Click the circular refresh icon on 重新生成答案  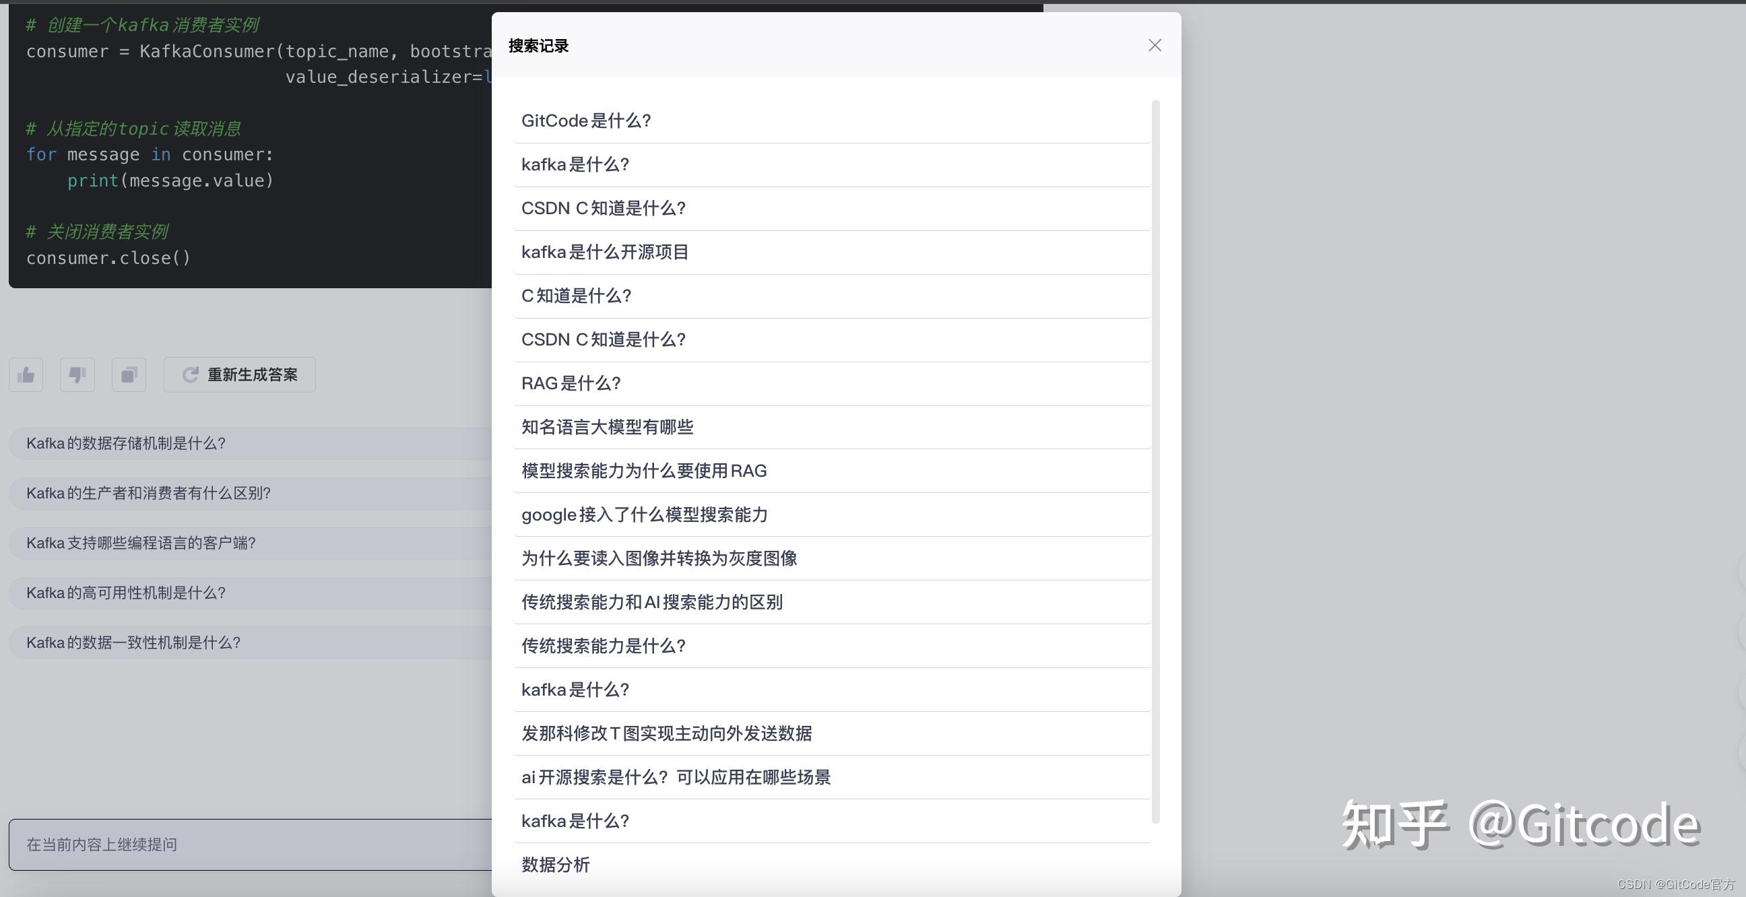pos(190,374)
